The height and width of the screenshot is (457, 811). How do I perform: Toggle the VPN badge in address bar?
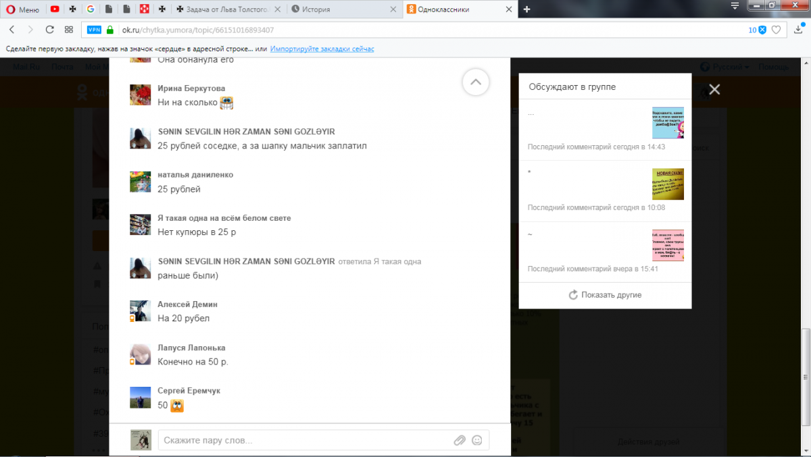[94, 30]
